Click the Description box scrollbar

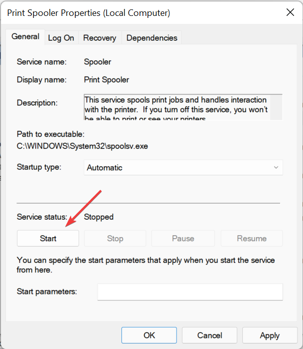pos(276,107)
